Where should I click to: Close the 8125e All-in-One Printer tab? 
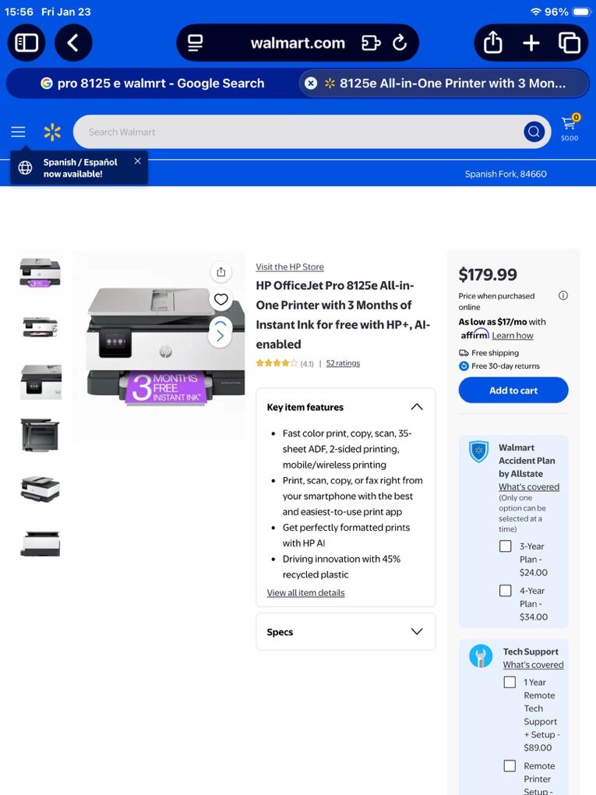(x=311, y=83)
